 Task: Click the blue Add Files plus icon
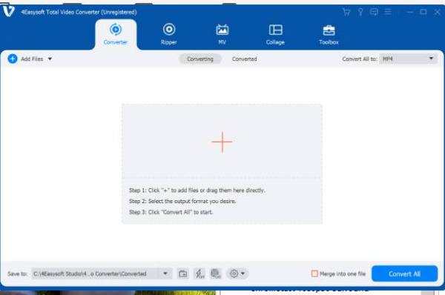[13, 59]
